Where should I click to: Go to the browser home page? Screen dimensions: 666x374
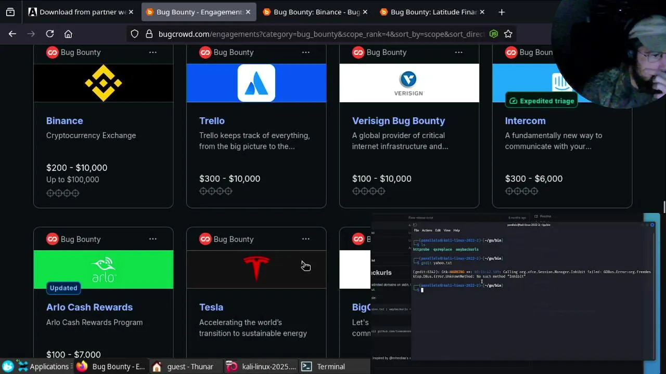pos(68,34)
